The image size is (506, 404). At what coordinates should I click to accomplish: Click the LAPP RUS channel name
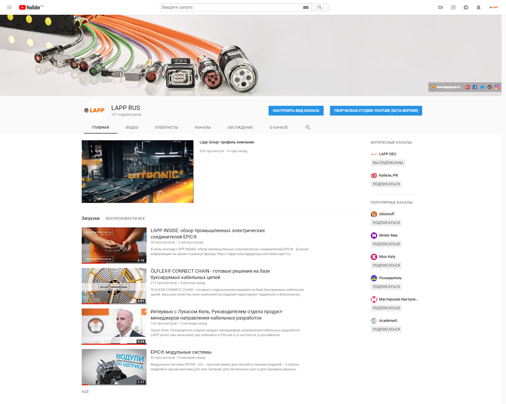[x=126, y=108]
